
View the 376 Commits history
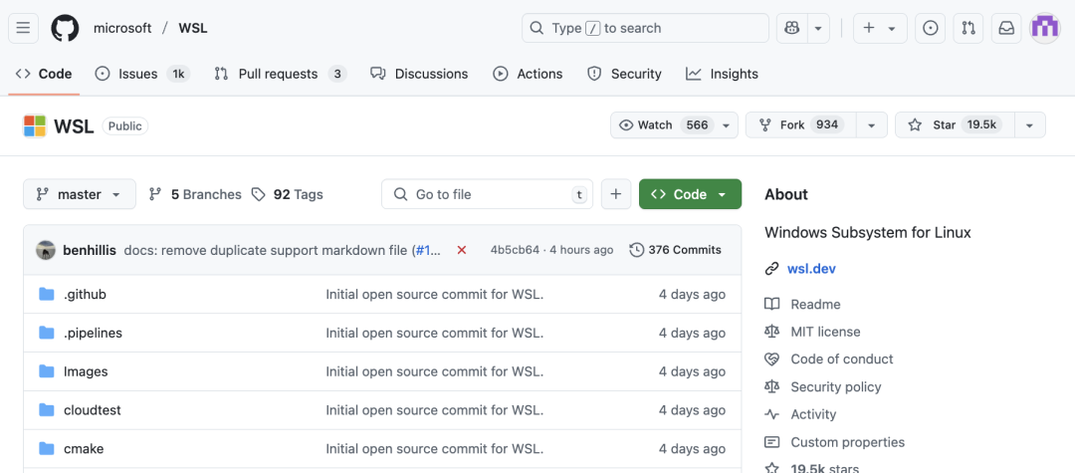pos(675,250)
